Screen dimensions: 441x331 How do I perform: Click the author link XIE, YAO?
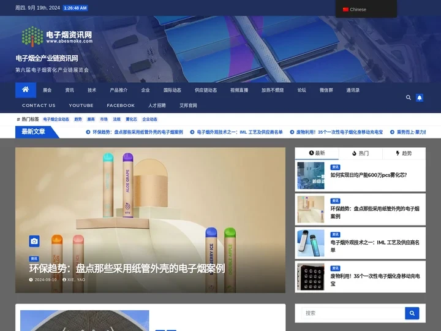click(74, 280)
